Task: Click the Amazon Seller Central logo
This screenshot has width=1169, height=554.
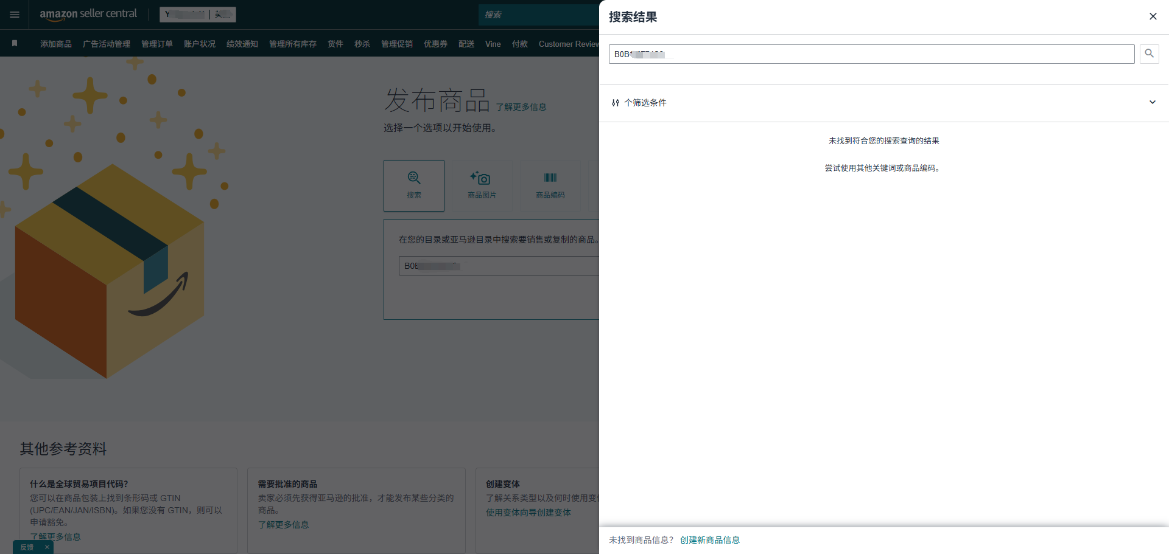Action: tap(88, 14)
